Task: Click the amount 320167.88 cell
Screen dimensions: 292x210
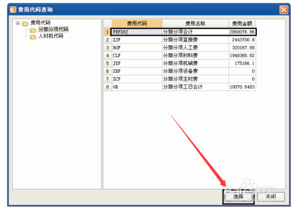Action: (242, 48)
